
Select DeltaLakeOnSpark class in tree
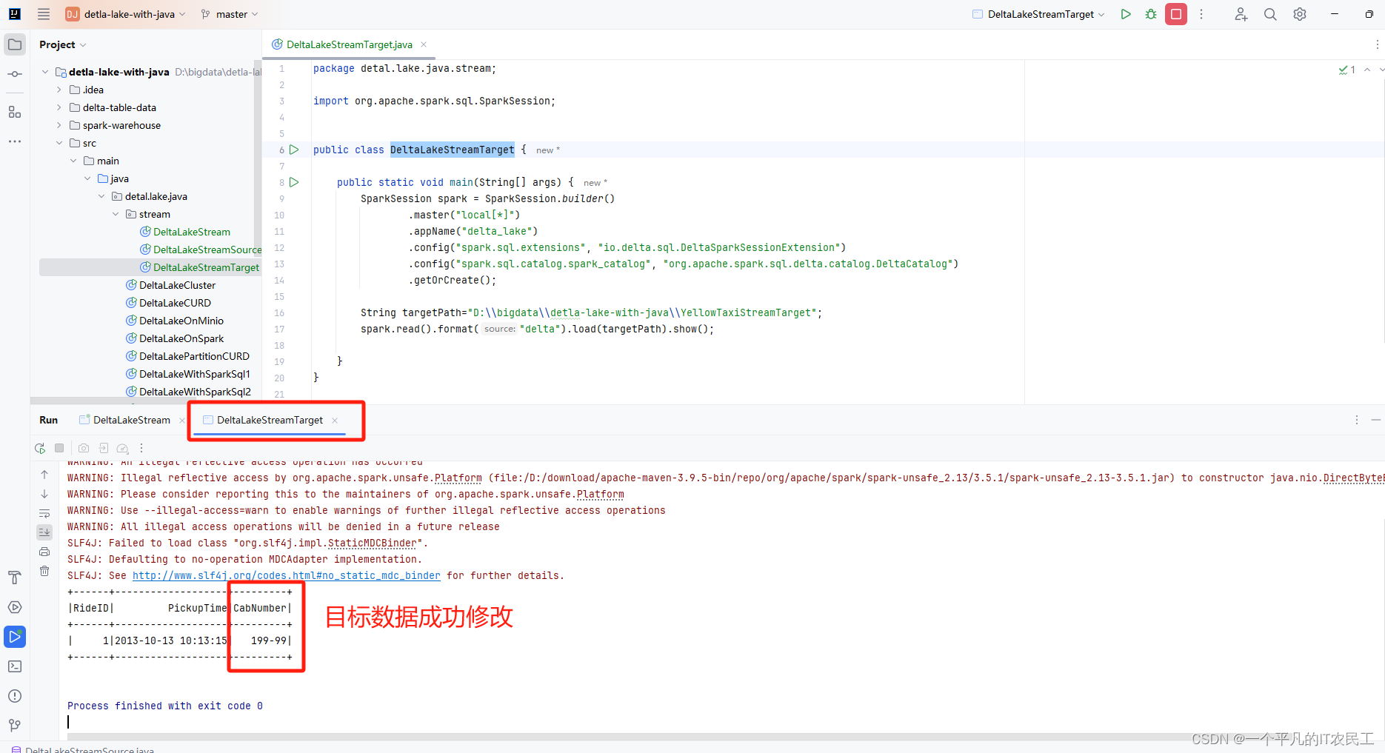click(x=175, y=338)
